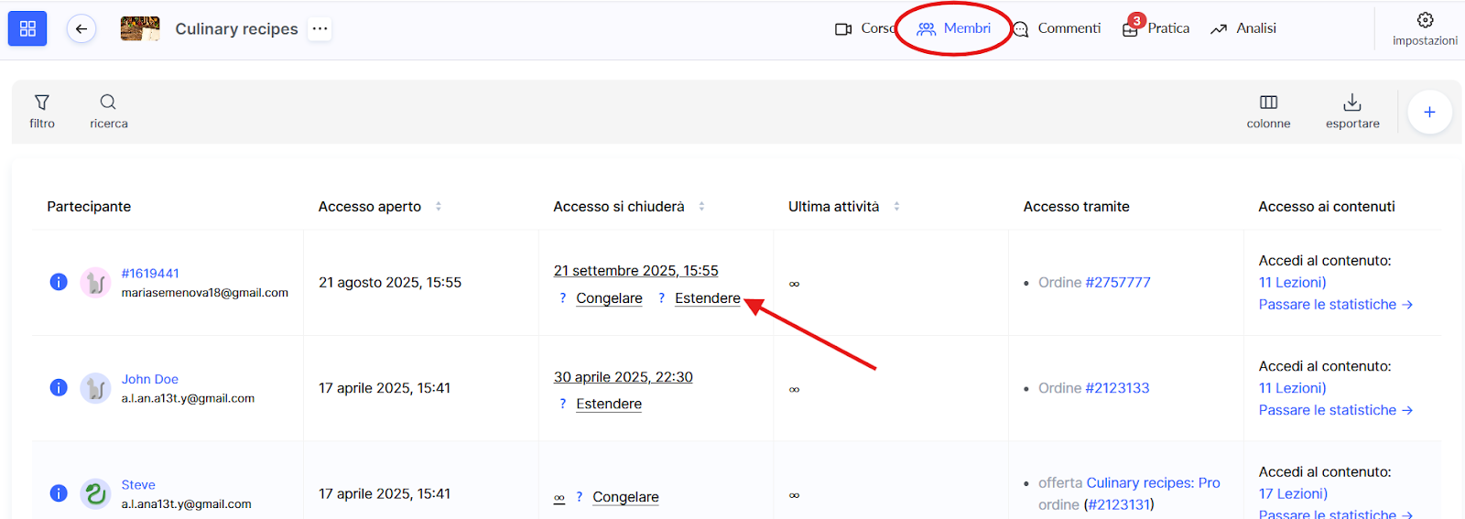Open the impostazioni gear settings
The height and width of the screenshot is (519, 1465).
(1425, 28)
